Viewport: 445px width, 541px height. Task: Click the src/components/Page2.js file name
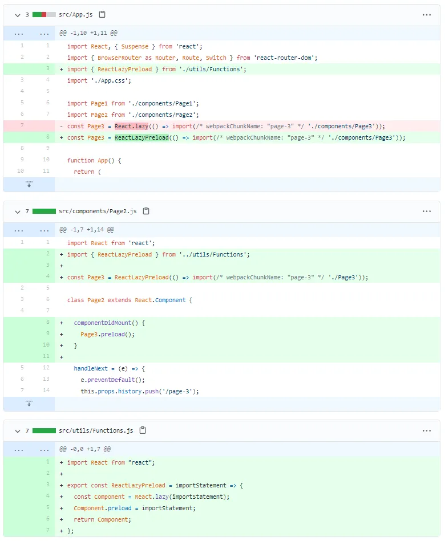point(98,211)
